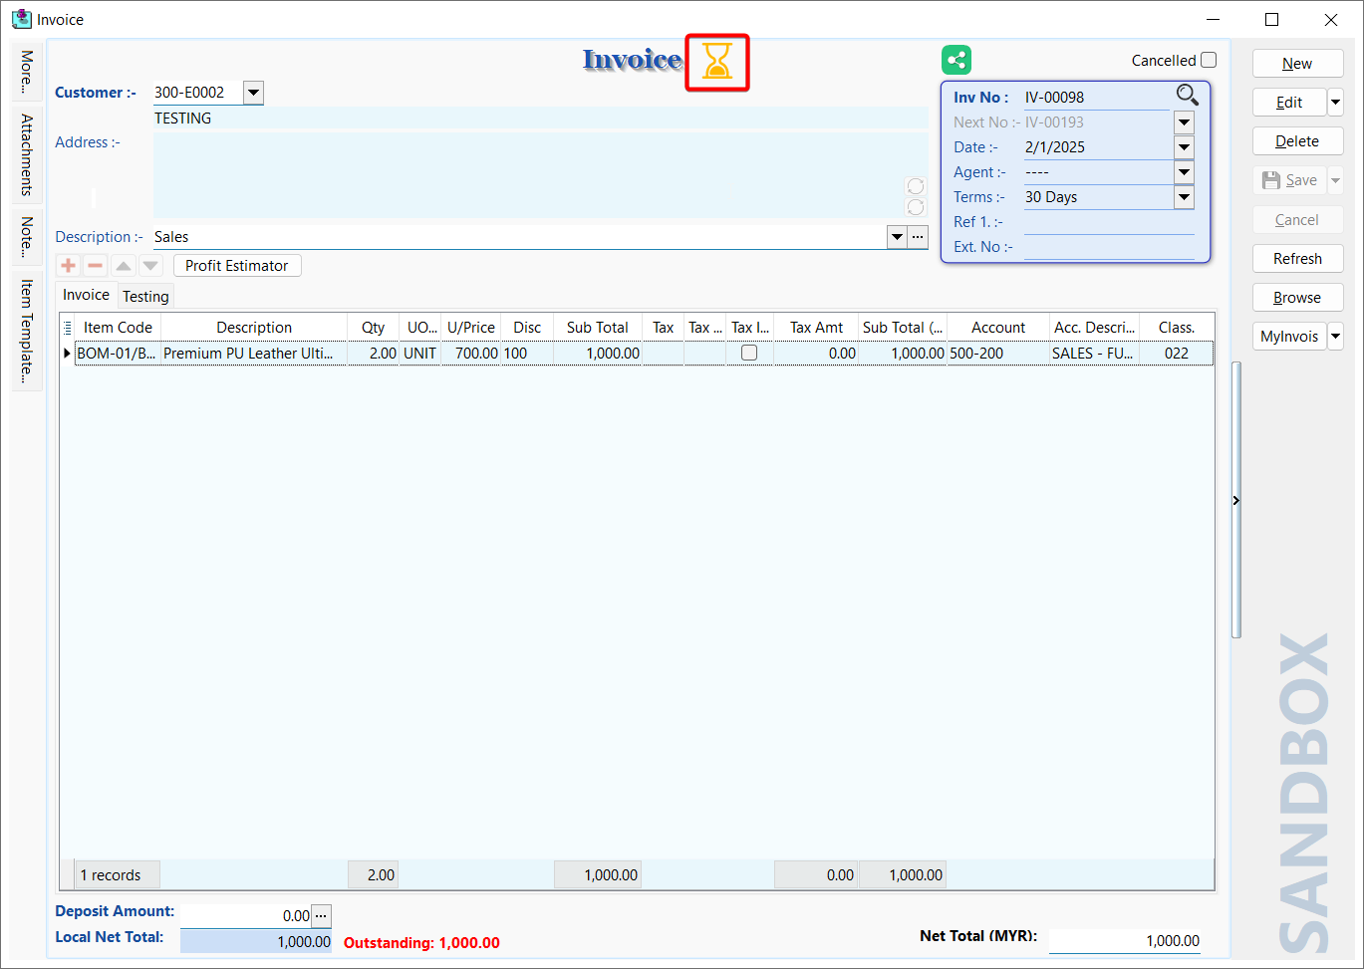Click the grid column chooser icon

(68, 328)
